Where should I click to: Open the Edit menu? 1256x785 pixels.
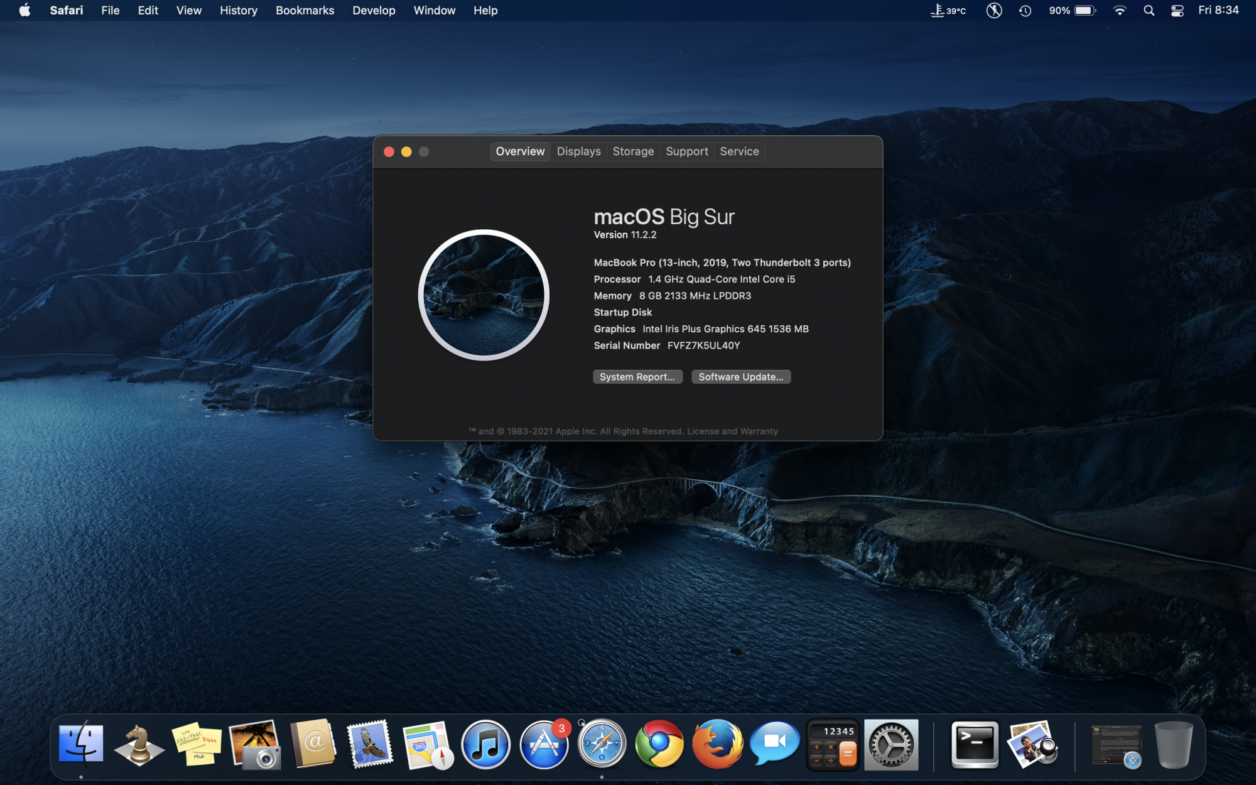(148, 10)
